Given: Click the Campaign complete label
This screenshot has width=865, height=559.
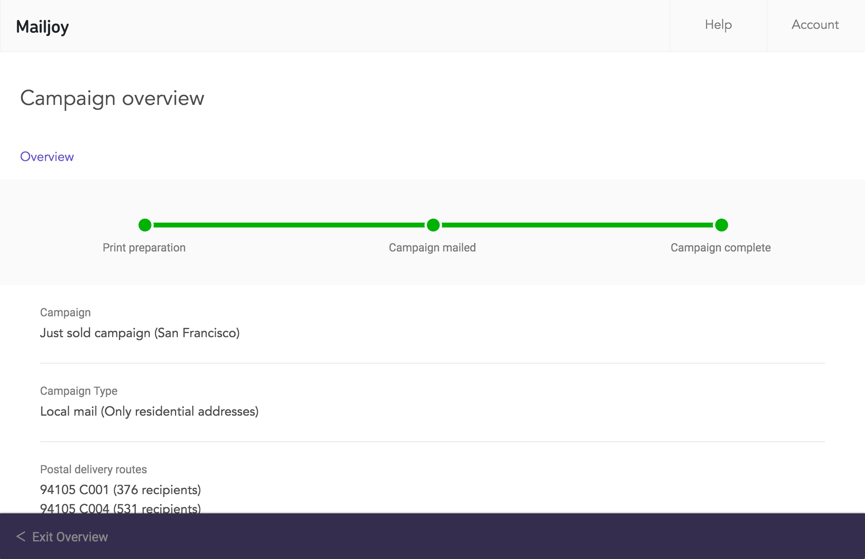Looking at the screenshot, I should pos(720,247).
